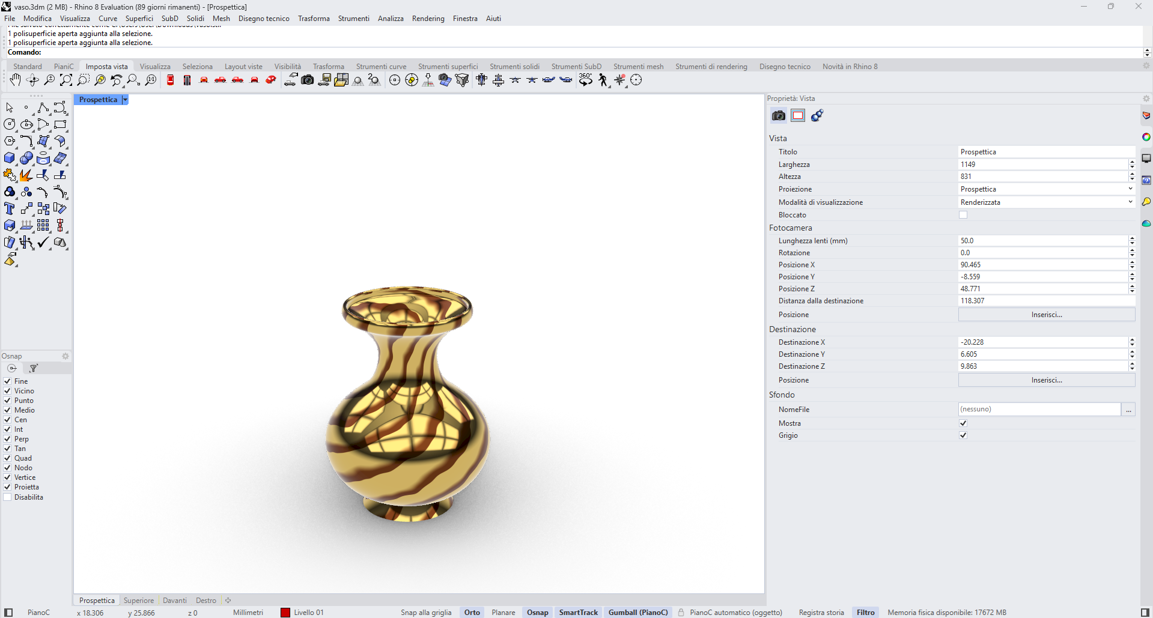This screenshot has width=1153, height=618.
Task: Open the materials spheres icon in properties panel
Action: coord(817,115)
